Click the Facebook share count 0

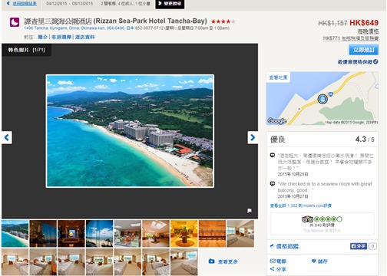pos(372,246)
